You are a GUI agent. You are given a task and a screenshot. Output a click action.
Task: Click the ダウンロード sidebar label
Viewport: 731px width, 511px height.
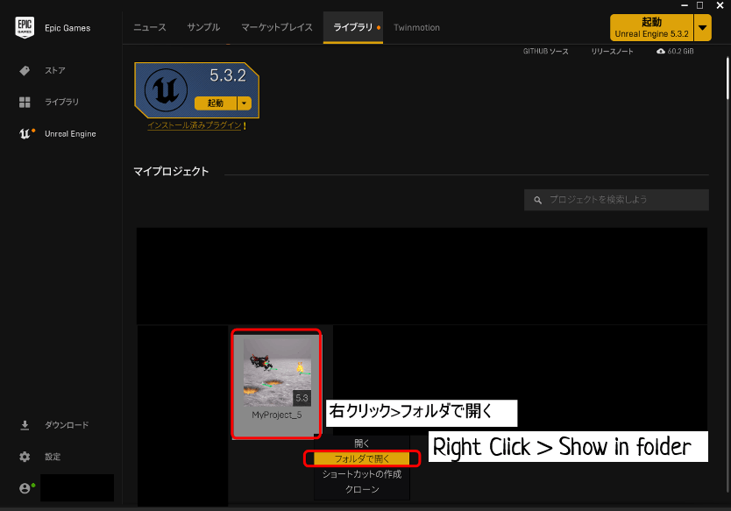coord(67,425)
